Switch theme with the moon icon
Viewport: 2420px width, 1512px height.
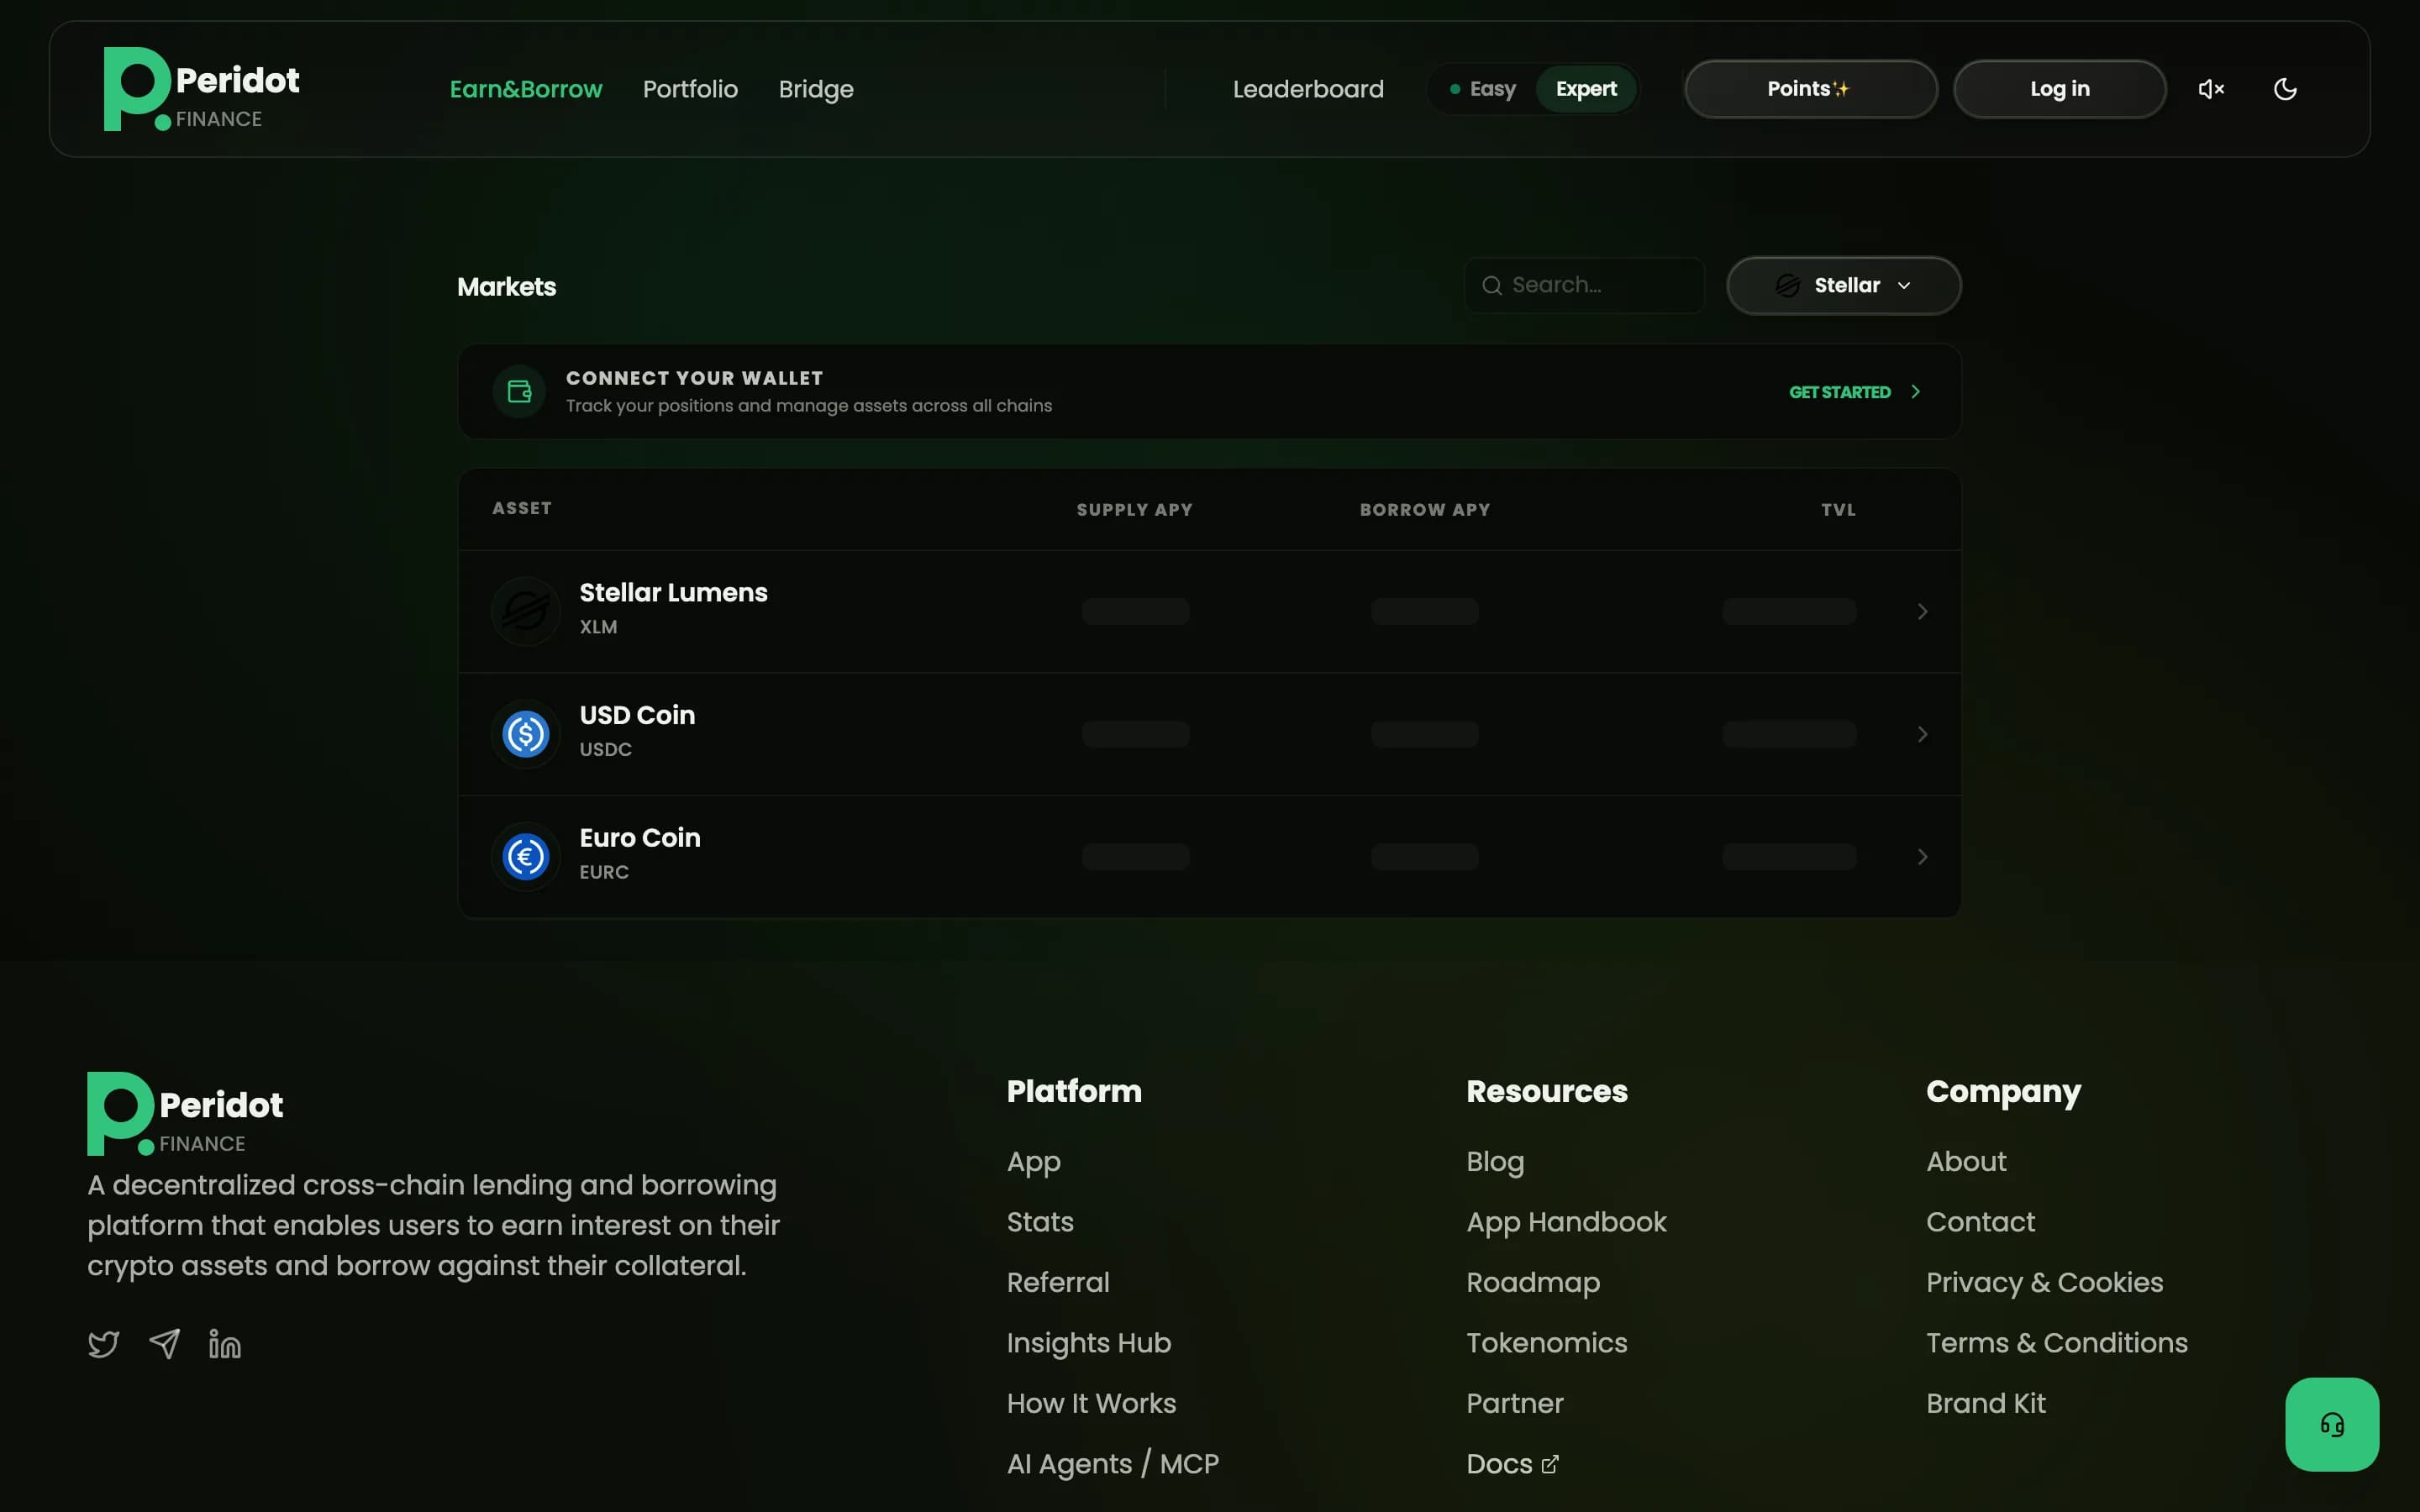(x=2285, y=89)
